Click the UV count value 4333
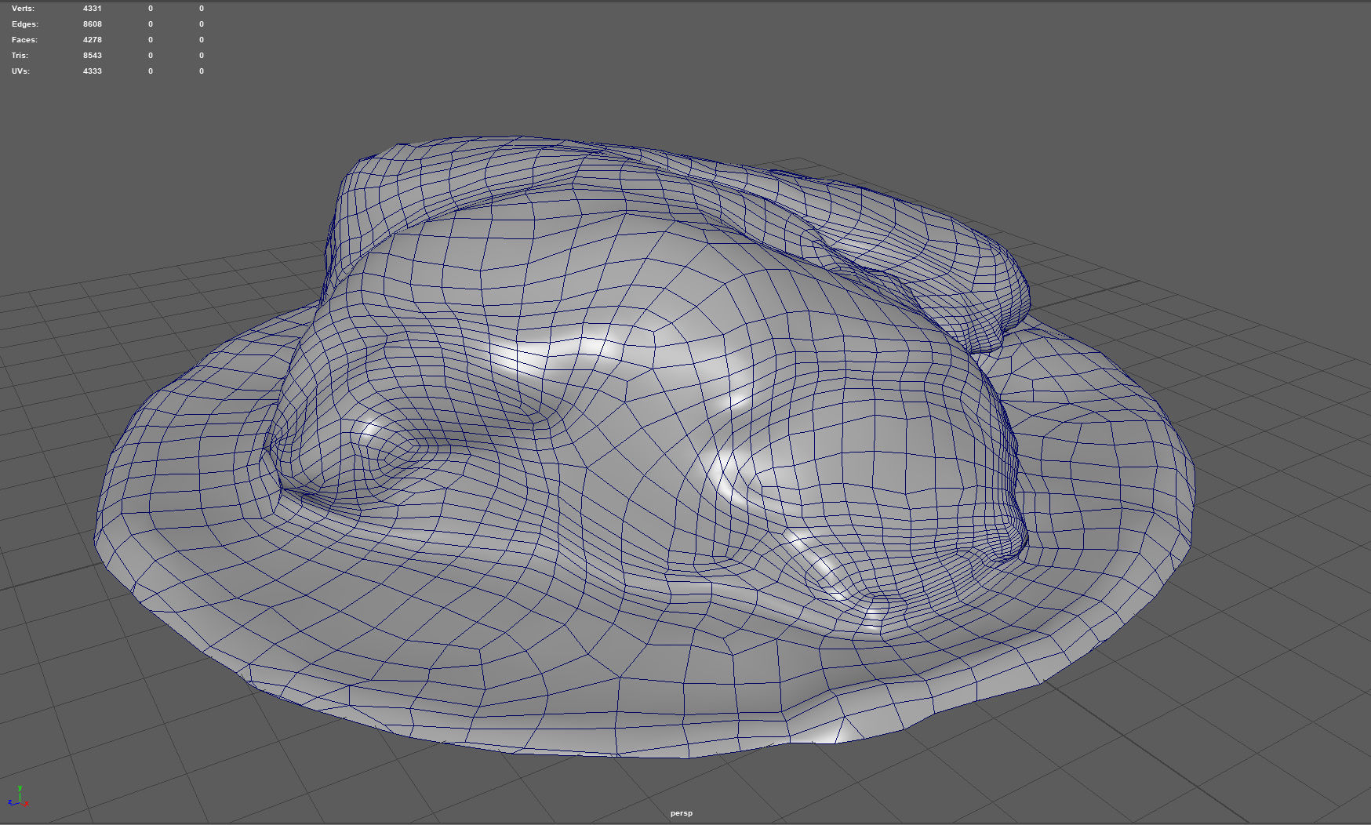This screenshot has height=825, width=1371. (x=93, y=71)
